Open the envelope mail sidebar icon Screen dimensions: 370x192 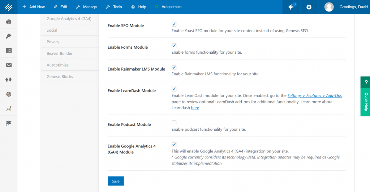click(x=9, y=65)
